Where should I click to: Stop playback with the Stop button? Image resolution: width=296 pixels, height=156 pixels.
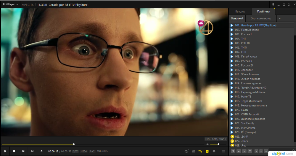pyautogui.click(x=14, y=151)
